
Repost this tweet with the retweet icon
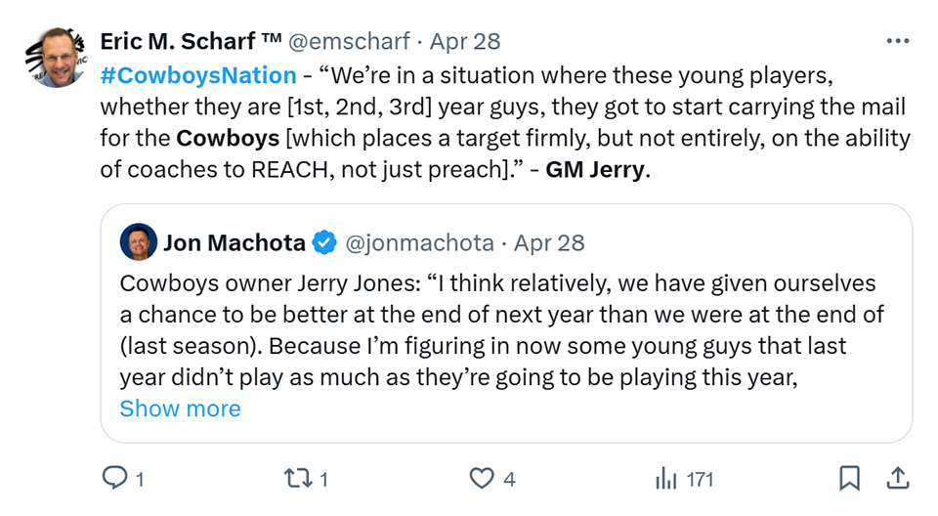(x=297, y=479)
